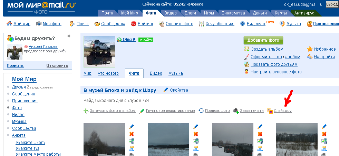The height and width of the screenshot is (156, 339).
Task: Click the orange delete X beside second photo
Action: pyautogui.click(x=196, y=134)
